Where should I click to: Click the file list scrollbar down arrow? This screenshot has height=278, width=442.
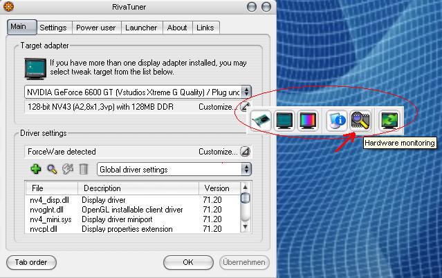tap(246, 227)
